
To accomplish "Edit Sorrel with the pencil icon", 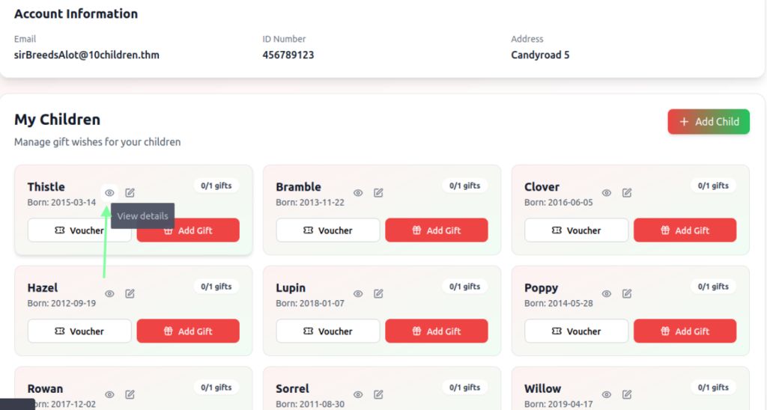I will coord(379,394).
